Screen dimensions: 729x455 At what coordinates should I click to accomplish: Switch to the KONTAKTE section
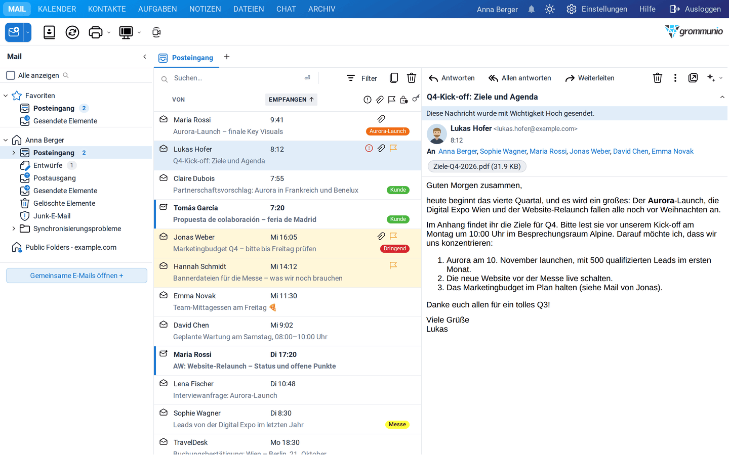tap(107, 9)
